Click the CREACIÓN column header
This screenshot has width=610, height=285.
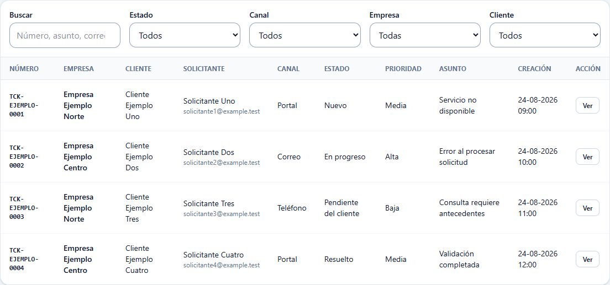click(x=534, y=69)
